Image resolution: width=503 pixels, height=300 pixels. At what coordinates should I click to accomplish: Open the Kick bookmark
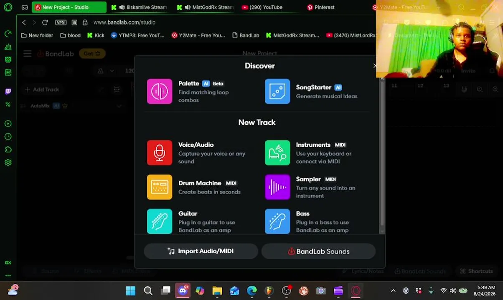[96, 35]
